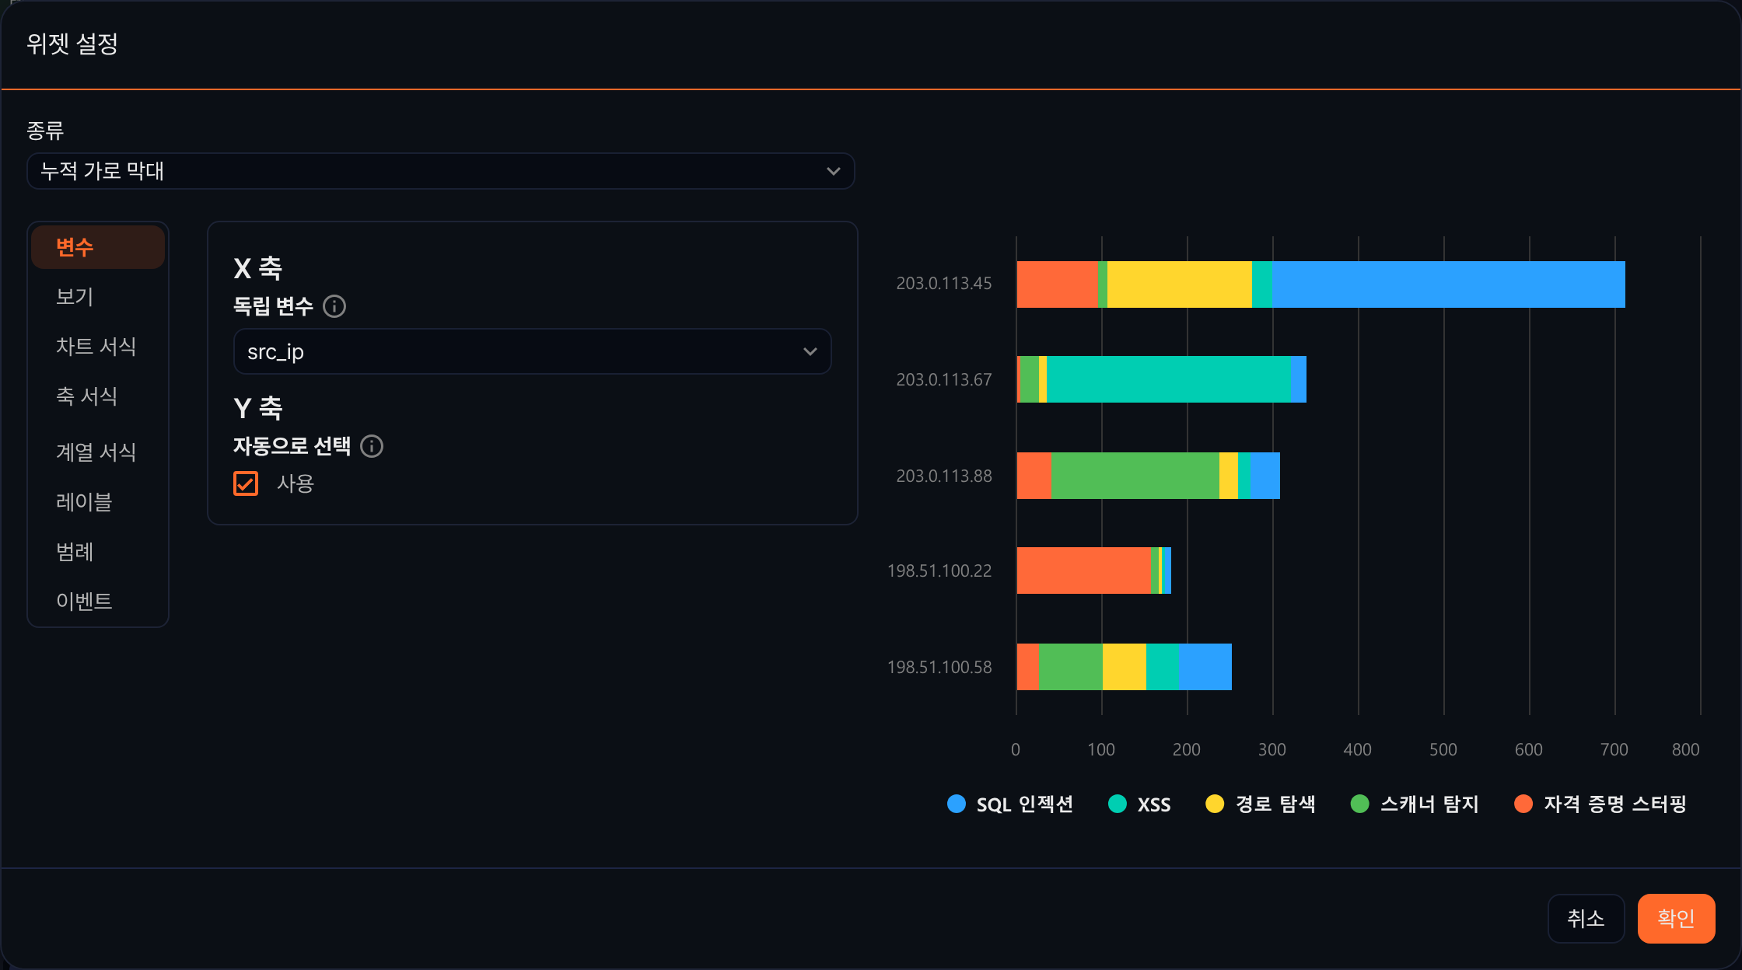Image resolution: width=1742 pixels, height=970 pixels.
Task: Open the 이벤트 tab
Action: pyautogui.click(x=98, y=602)
